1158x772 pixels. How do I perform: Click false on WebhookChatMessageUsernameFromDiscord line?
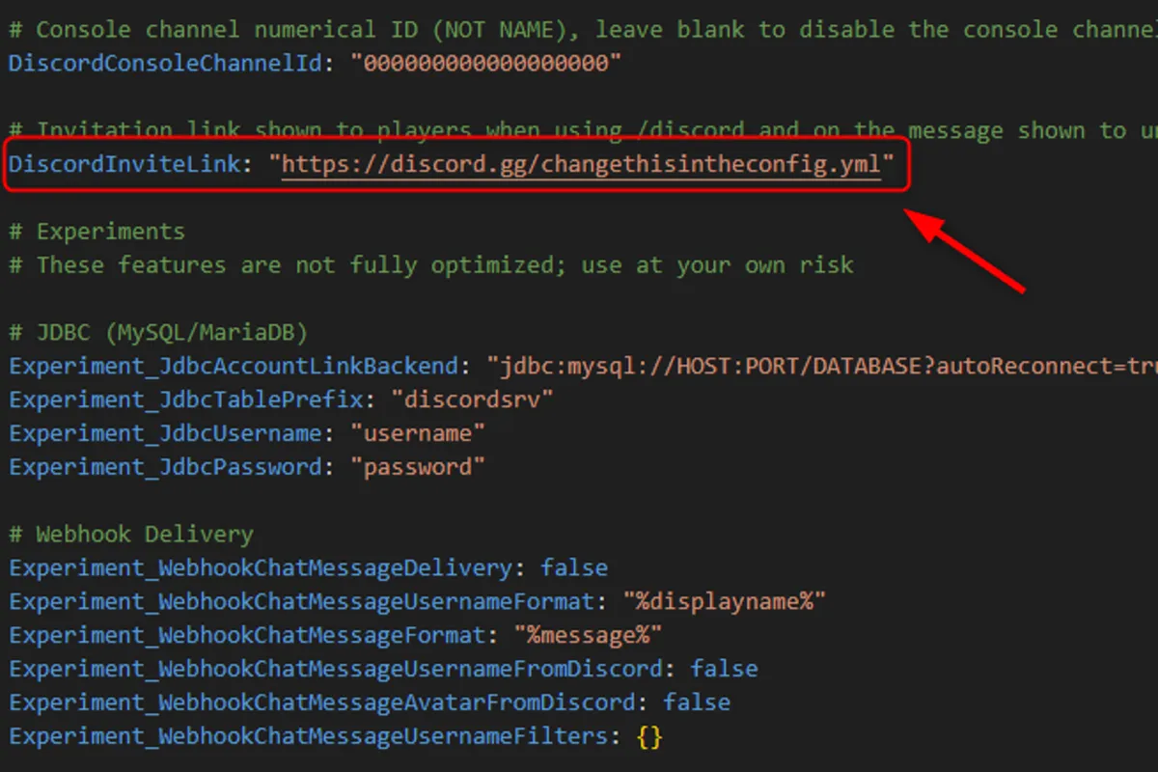point(724,668)
